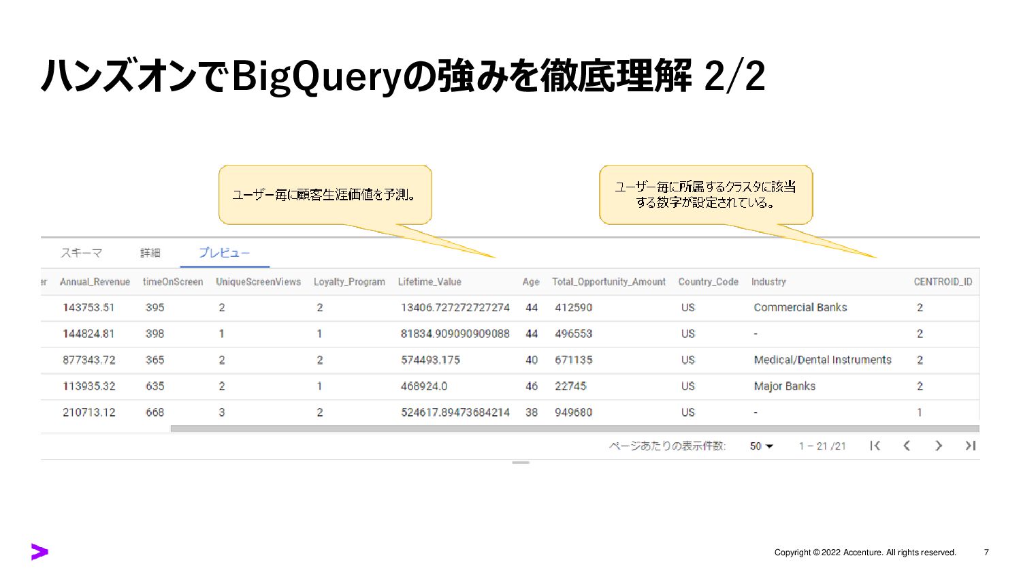Select cell with revenue 143753.51

point(88,307)
